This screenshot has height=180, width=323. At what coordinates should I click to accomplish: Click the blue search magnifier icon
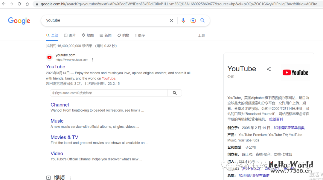coord(202,20)
